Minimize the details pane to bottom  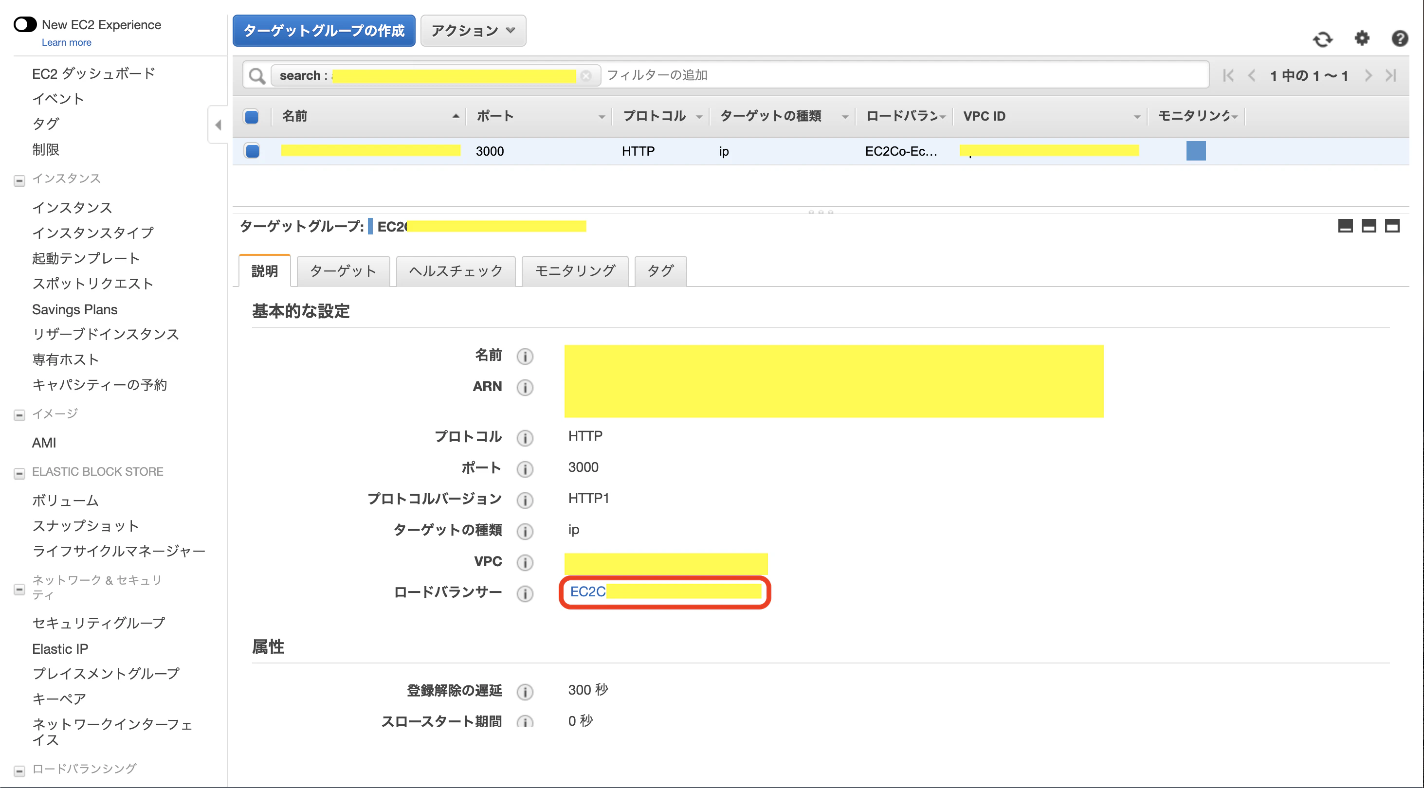point(1345,226)
